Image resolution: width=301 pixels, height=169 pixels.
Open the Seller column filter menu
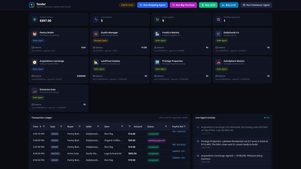(98, 126)
